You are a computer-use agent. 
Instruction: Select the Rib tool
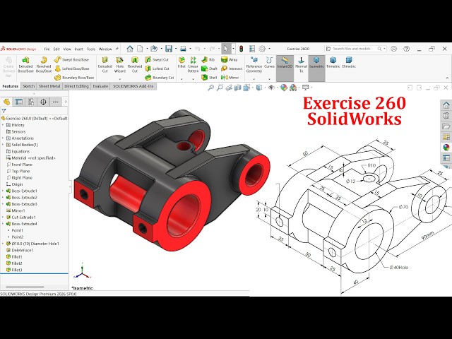208,59
